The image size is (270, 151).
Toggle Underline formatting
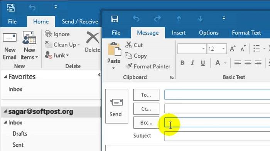[x=203, y=63]
